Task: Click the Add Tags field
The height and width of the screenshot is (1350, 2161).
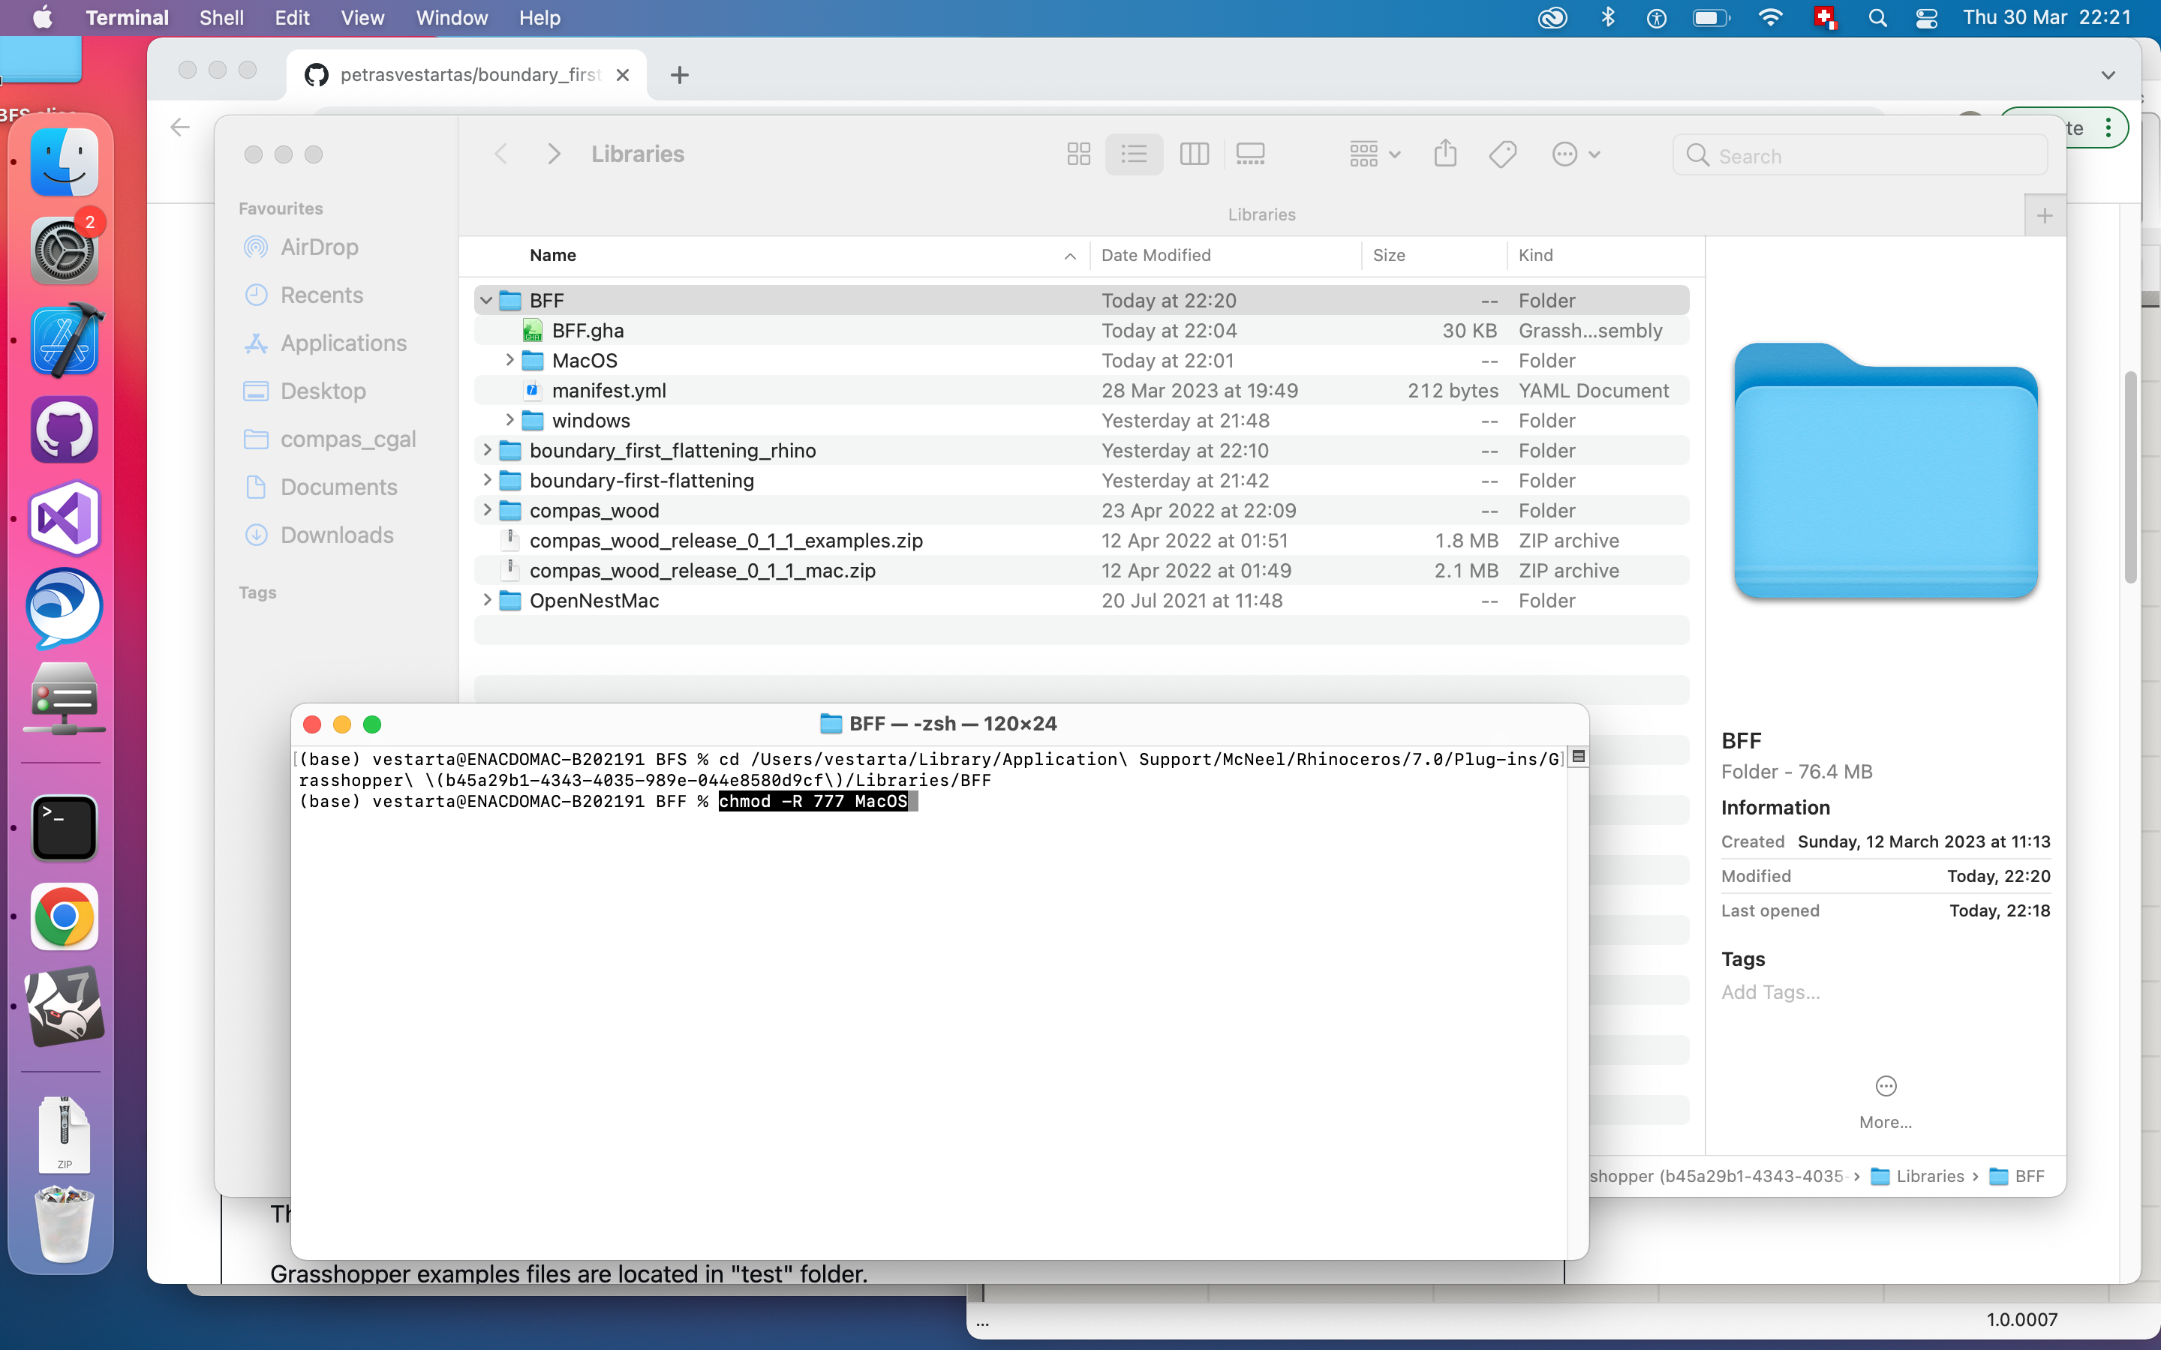Action: pos(1771,992)
